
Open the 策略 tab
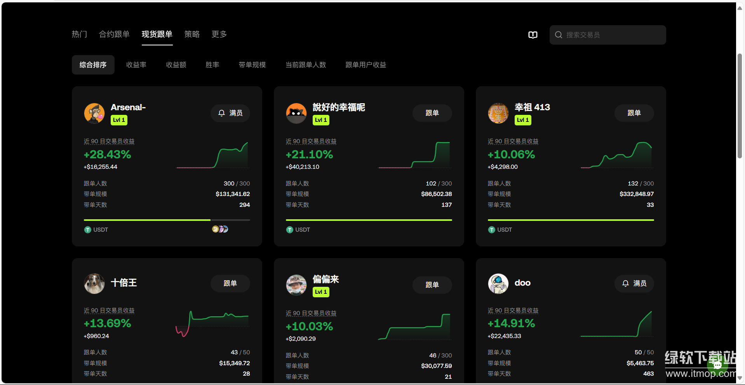192,34
